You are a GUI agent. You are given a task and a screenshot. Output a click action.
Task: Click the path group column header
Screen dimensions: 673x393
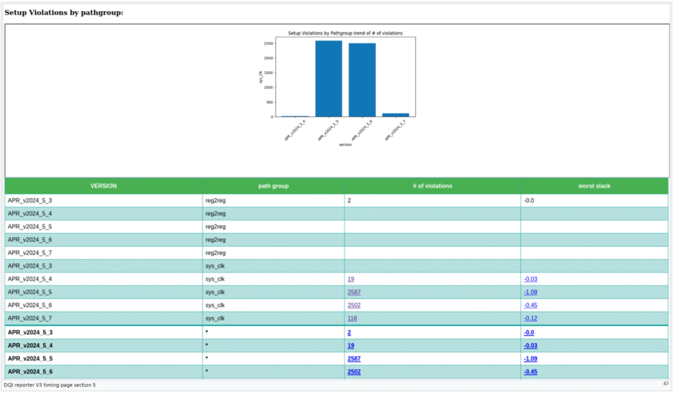click(273, 186)
